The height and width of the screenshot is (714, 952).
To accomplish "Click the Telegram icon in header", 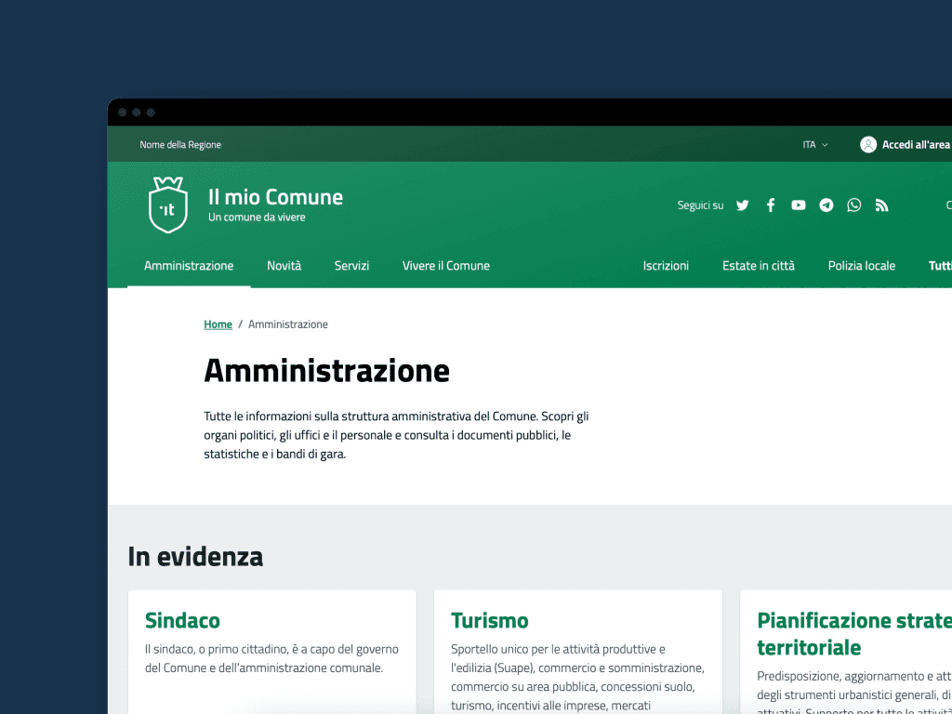I will click(826, 205).
